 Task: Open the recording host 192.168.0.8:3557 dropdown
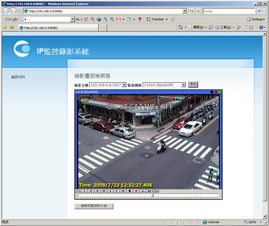(x=124, y=85)
